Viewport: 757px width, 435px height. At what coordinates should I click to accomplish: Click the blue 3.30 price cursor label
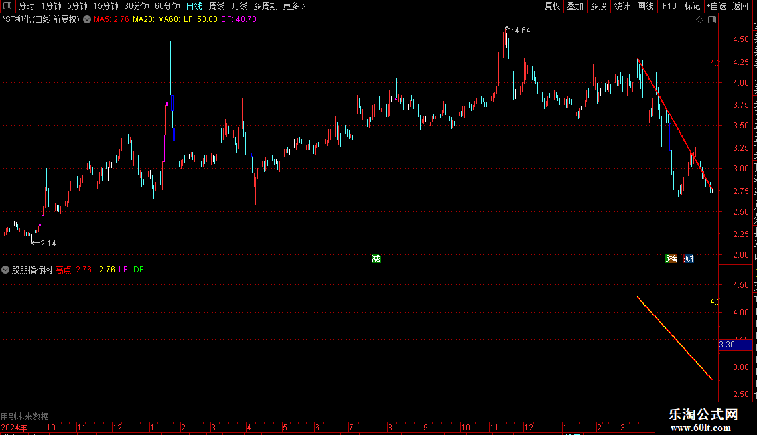coord(735,345)
